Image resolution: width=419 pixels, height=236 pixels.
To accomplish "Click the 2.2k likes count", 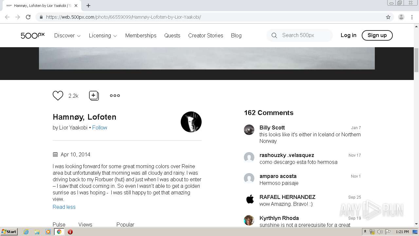I will click(x=73, y=96).
